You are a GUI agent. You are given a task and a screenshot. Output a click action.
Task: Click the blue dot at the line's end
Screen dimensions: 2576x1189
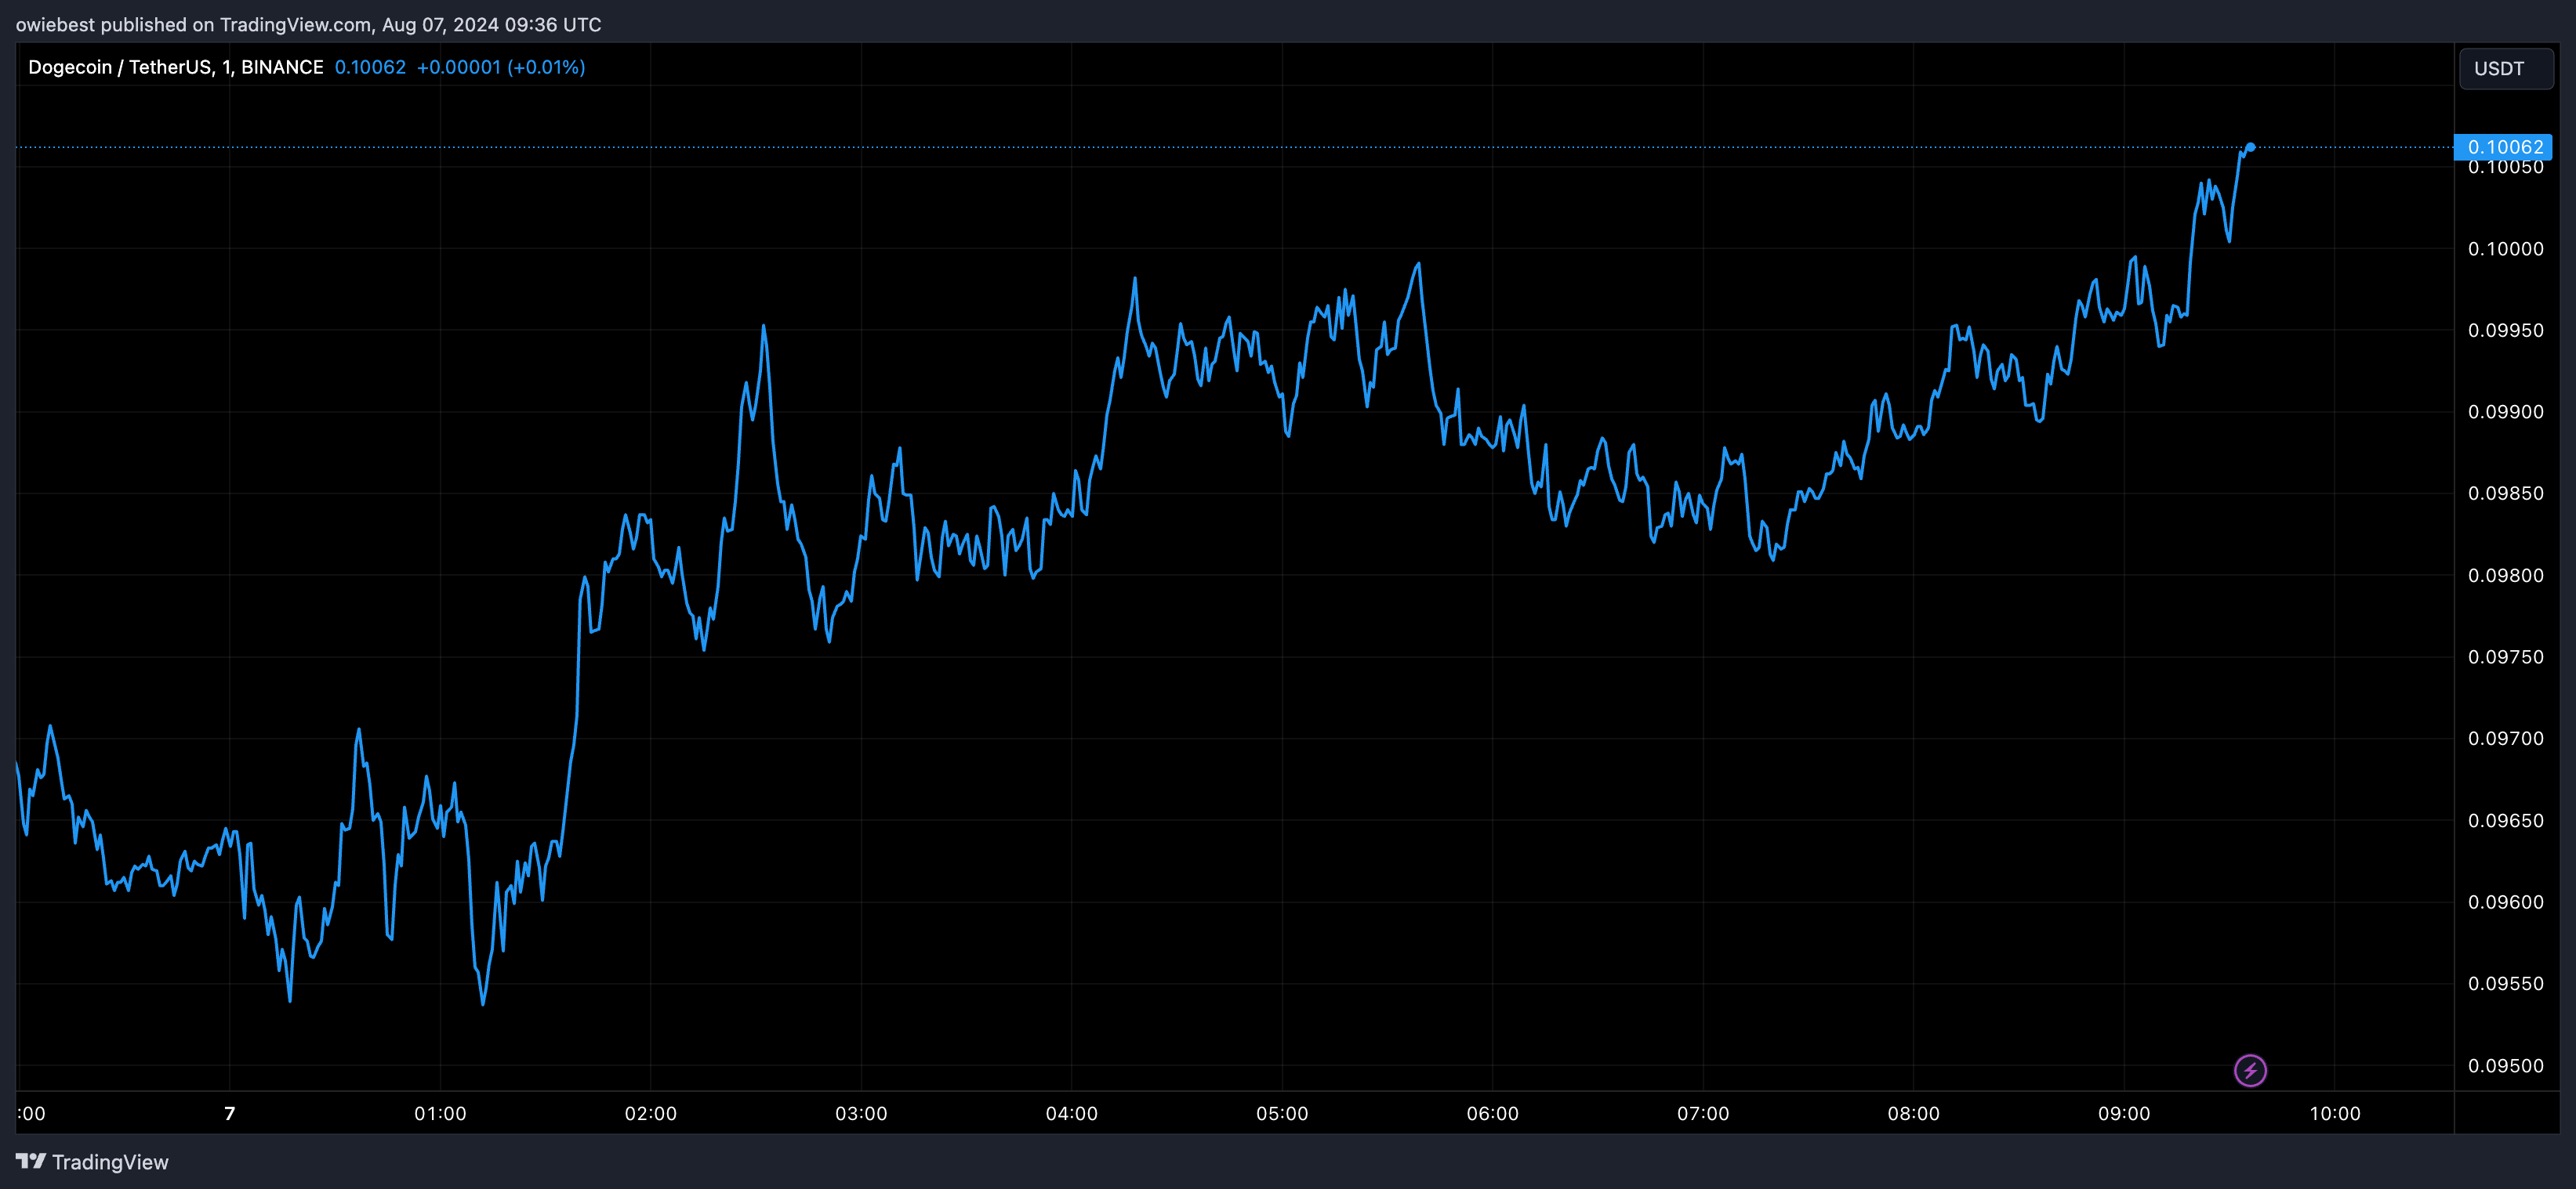pyautogui.click(x=2250, y=147)
